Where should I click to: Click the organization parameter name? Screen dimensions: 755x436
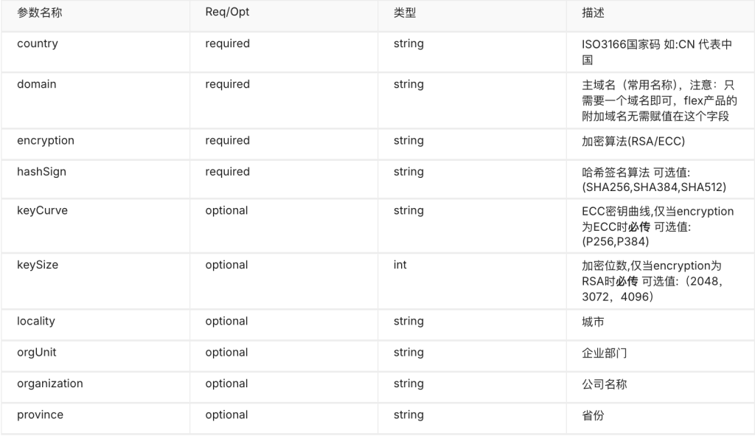(x=50, y=384)
